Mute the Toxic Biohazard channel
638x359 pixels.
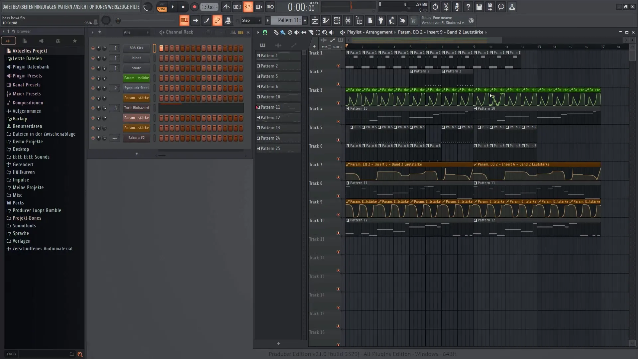[93, 108]
